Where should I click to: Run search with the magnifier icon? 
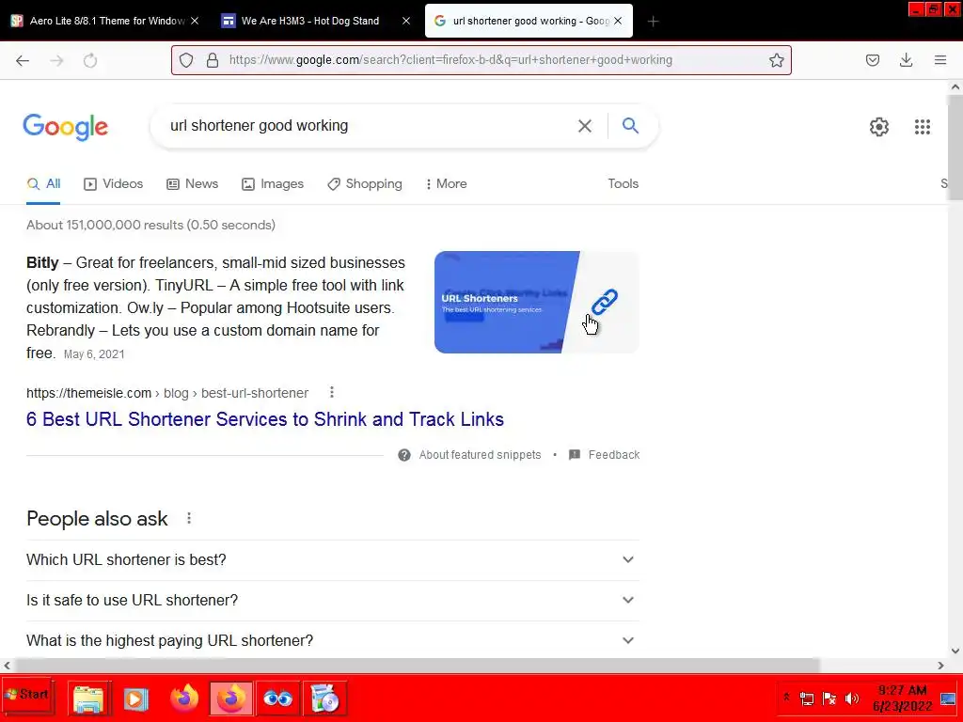[x=630, y=125]
